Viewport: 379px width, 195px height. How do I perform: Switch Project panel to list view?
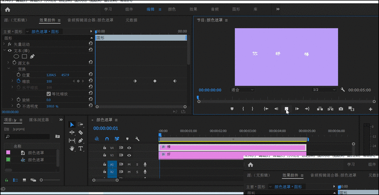pyautogui.click(x=15, y=180)
